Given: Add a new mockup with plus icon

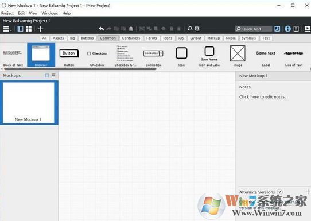Looking at the screenshot, I should coord(40,29).
